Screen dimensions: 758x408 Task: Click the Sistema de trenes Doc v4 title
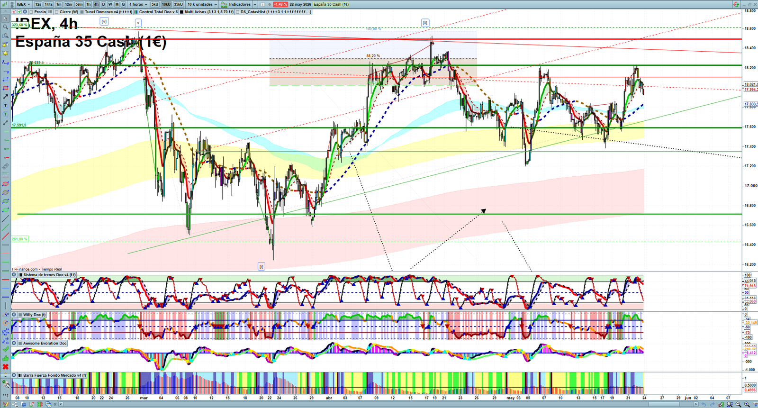coord(49,275)
